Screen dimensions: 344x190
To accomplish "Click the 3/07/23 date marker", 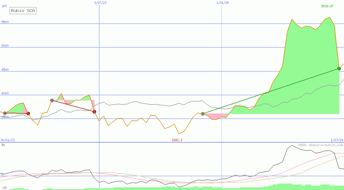I will coord(100,2).
